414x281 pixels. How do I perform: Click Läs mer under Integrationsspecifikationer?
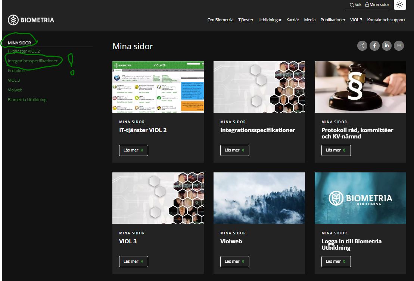tap(235, 150)
